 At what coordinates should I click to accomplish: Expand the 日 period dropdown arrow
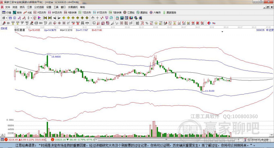click(x=6, y=18)
